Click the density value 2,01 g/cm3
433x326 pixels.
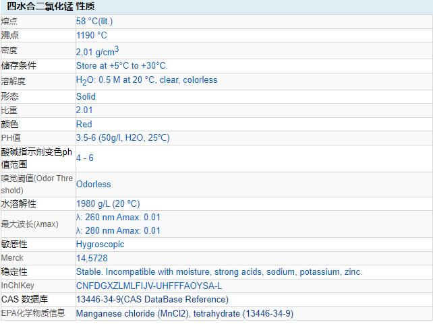pyautogui.click(x=98, y=51)
